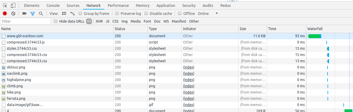Click the file icon beside compressed.5744c53.js
Screen dimensions: 353x112
click(3, 42)
